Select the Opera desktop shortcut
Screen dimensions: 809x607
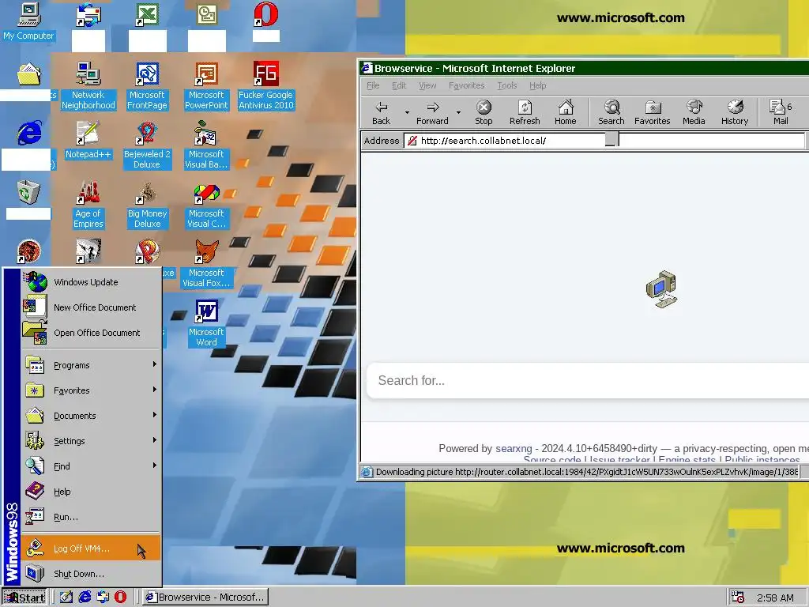pyautogui.click(x=265, y=21)
